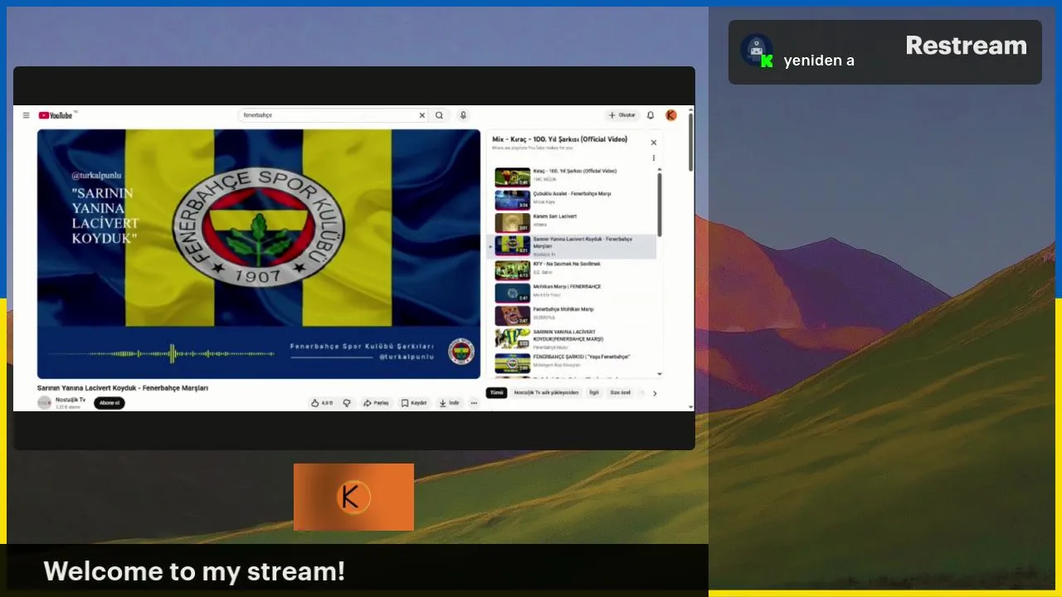The height and width of the screenshot is (597, 1062).
Task: Show more filter chips with right arrow
Action: point(655,393)
